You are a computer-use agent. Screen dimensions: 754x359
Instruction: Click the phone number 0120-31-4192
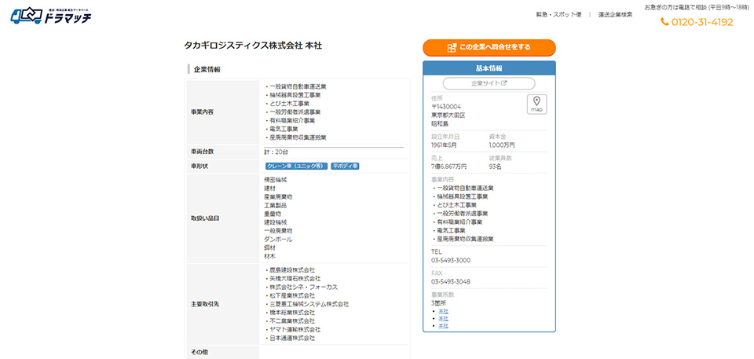click(702, 22)
